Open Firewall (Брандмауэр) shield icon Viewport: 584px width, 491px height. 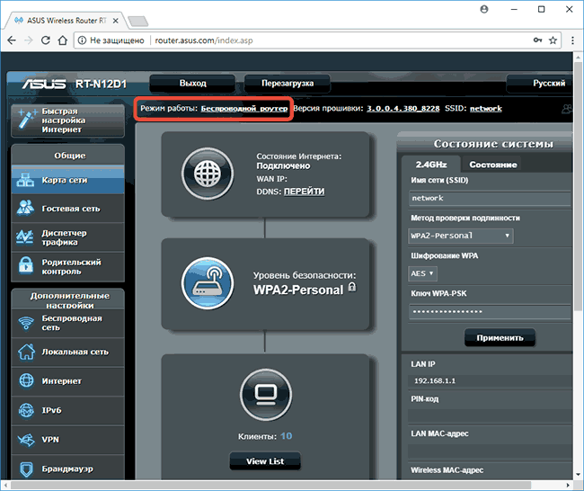click(x=26, y=469)
